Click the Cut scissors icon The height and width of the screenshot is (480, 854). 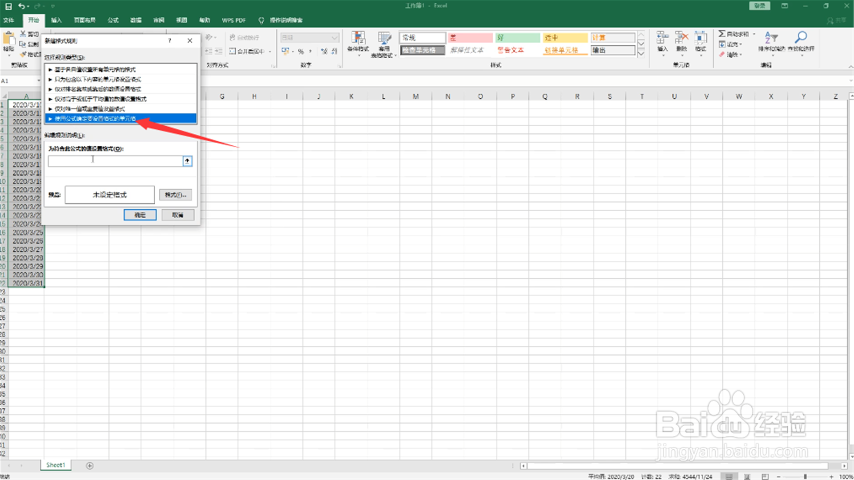tap(23, 34)
